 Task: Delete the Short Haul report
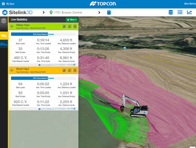[75, 70]
